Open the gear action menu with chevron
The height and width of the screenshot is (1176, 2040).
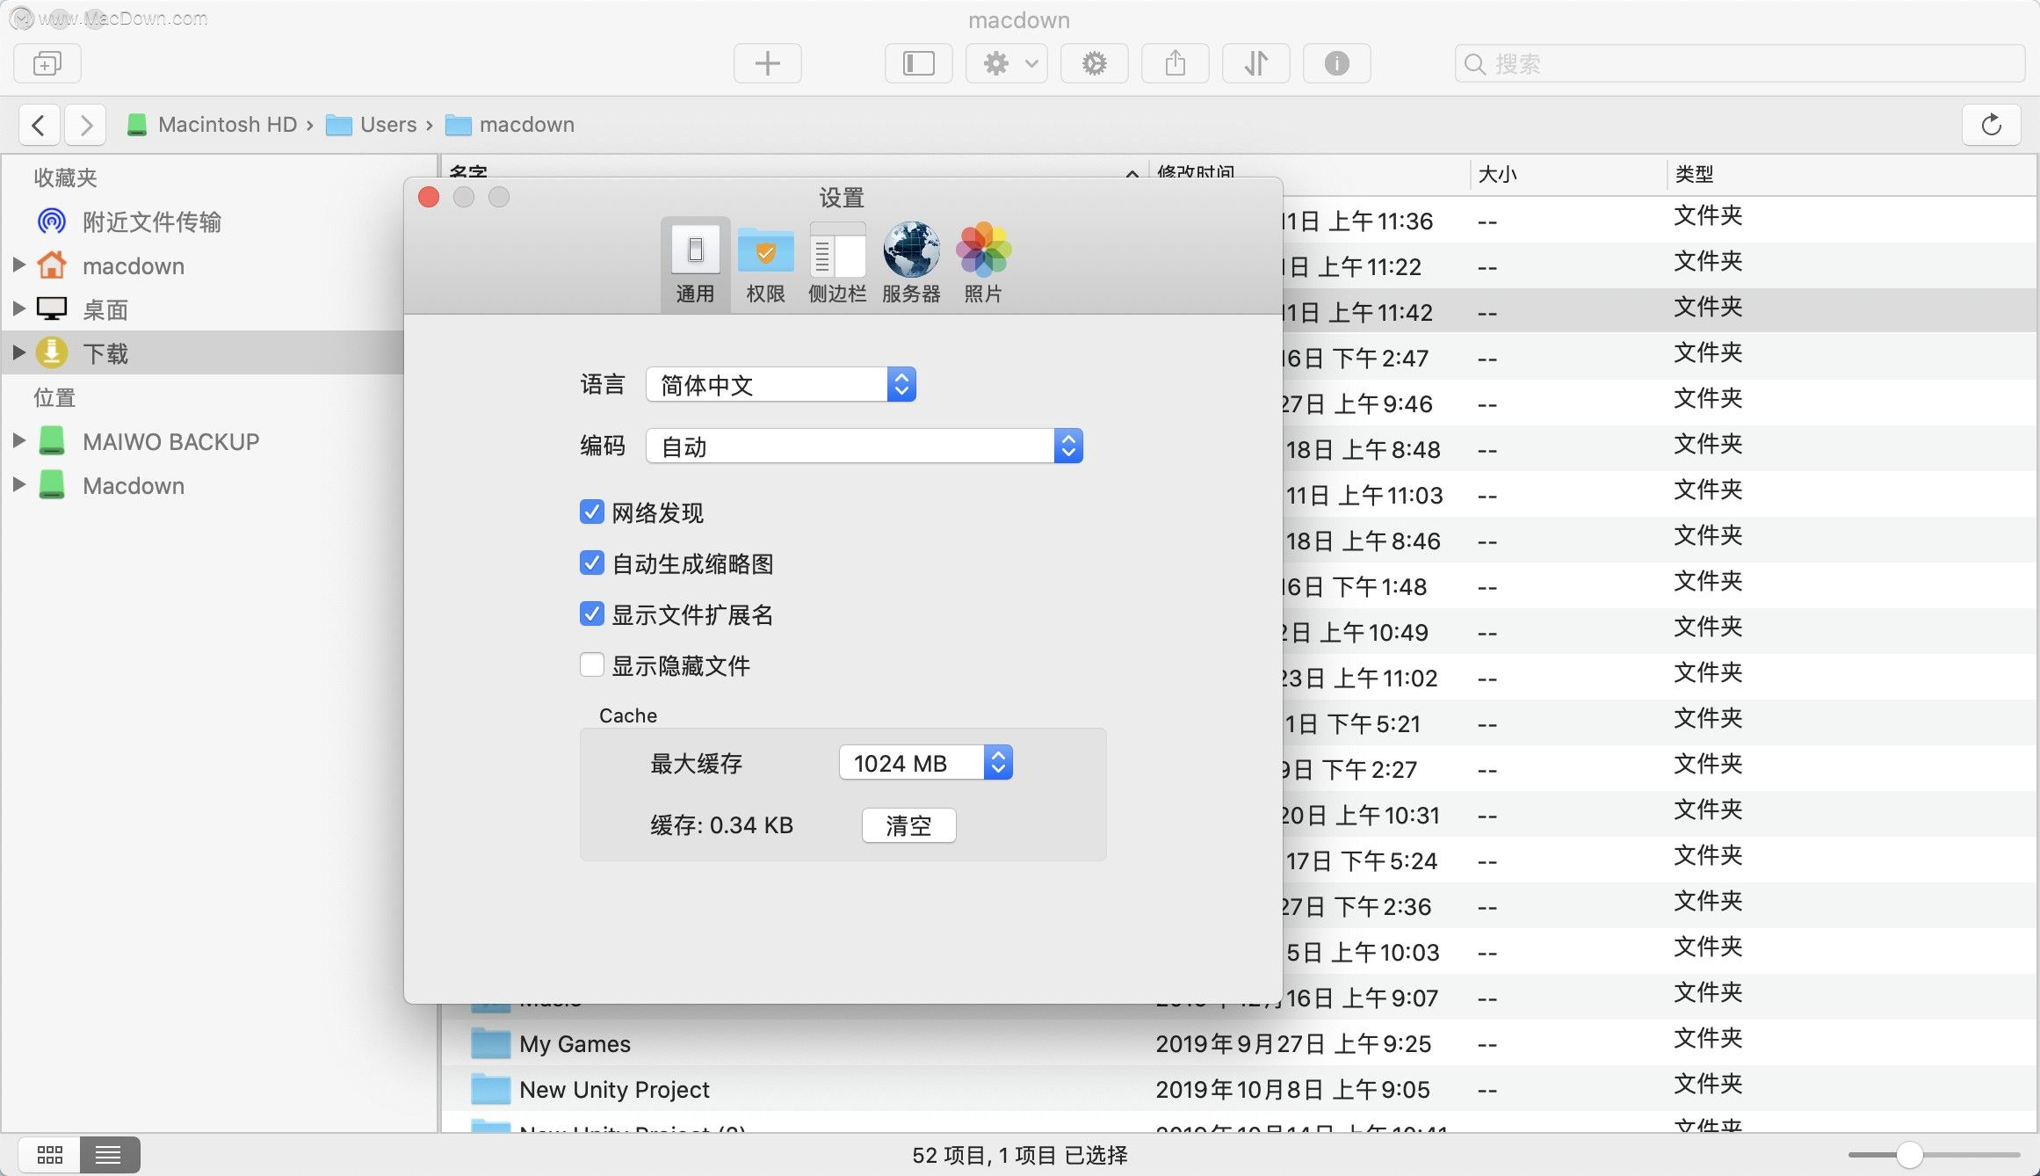(1007, 63)
